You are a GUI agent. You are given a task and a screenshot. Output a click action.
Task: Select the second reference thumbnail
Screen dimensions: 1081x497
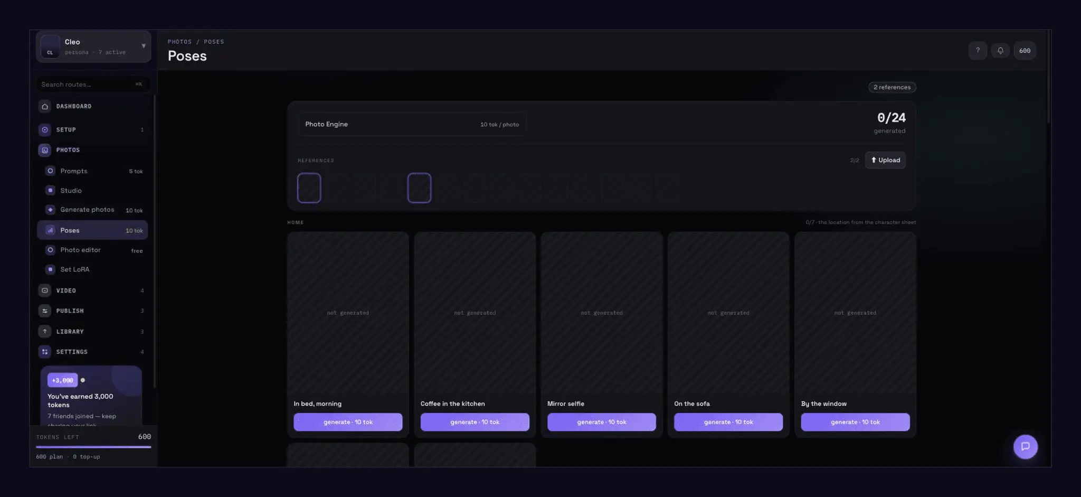point(419,187)
